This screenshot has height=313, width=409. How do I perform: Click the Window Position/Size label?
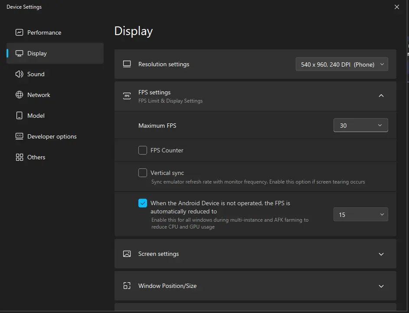(x=167, y=286)
